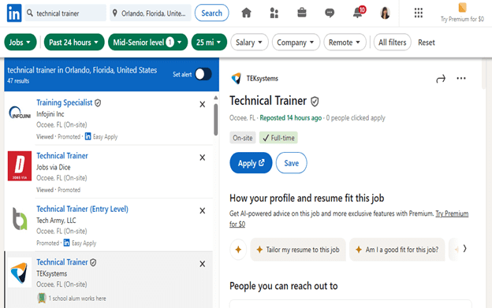
Task: Click the location pin icon
Action: tap(115, 13)
